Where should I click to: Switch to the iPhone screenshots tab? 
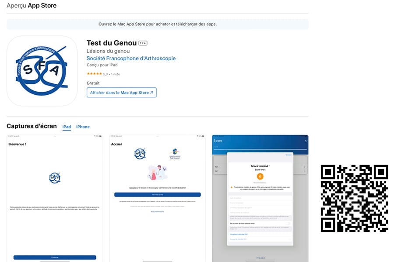[x=83, y=127]
